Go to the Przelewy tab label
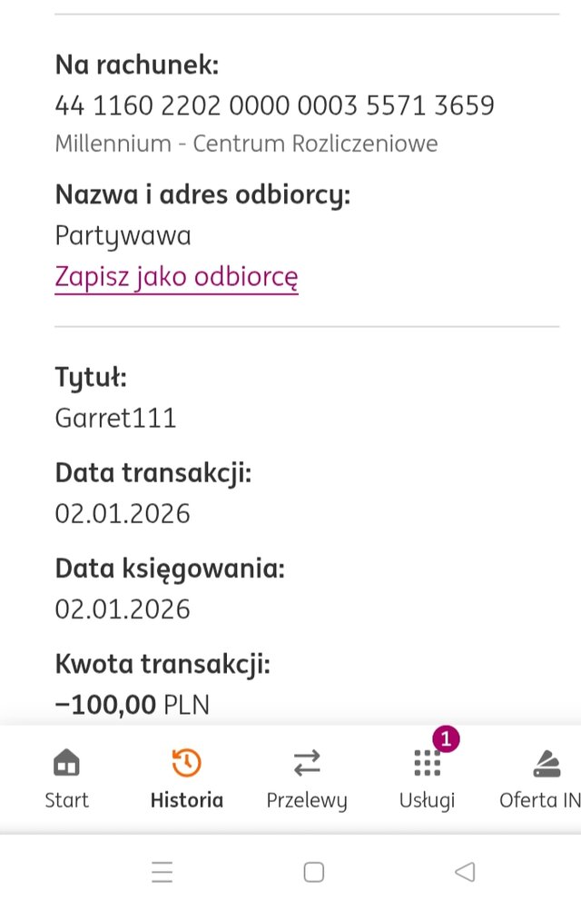Image resolution: width=581 pixels, height=910 pixels. (307, 800)
